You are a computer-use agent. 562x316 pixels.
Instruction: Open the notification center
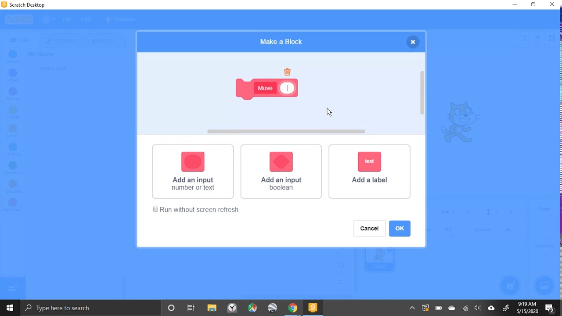(550, 308)
